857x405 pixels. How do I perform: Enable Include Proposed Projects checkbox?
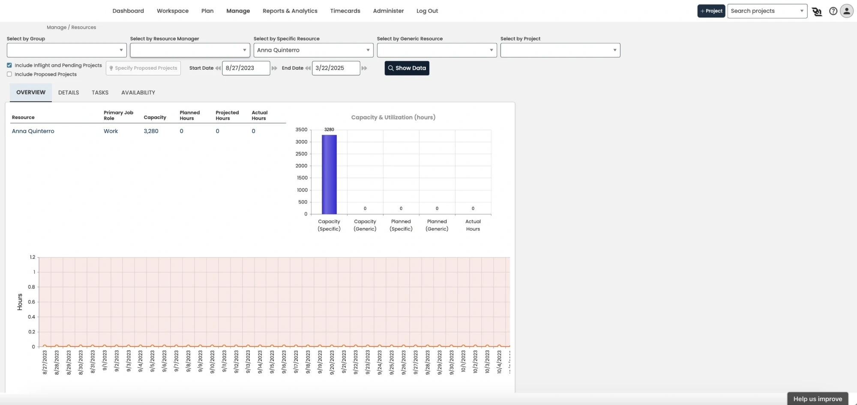9,74
